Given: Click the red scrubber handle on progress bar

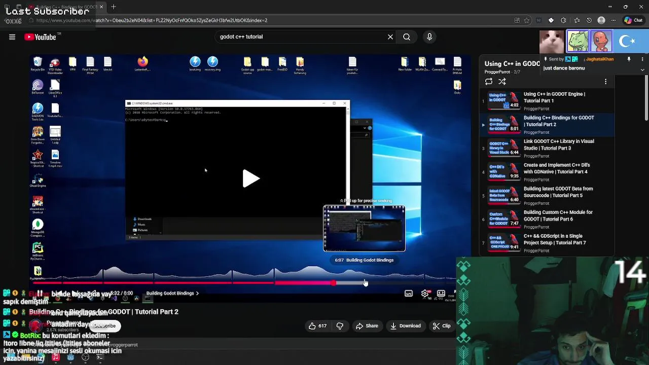Looking at the screenshot, I should [333, 283].
